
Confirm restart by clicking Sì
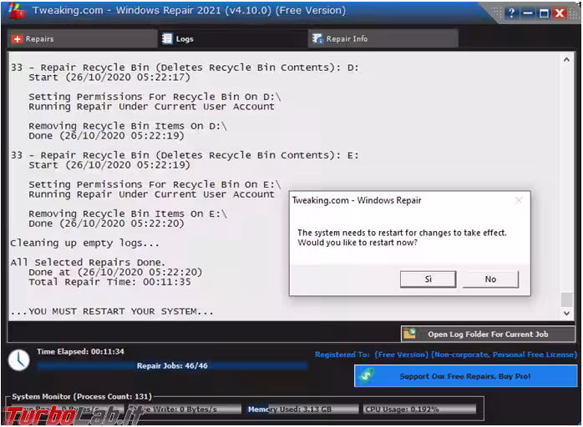[428, 279]
